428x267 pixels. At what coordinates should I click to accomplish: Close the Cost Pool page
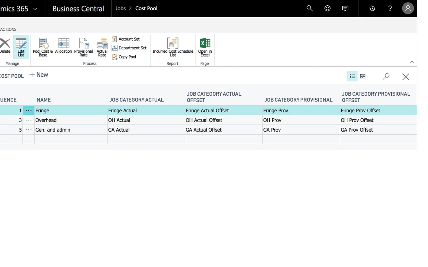(406, 77)
